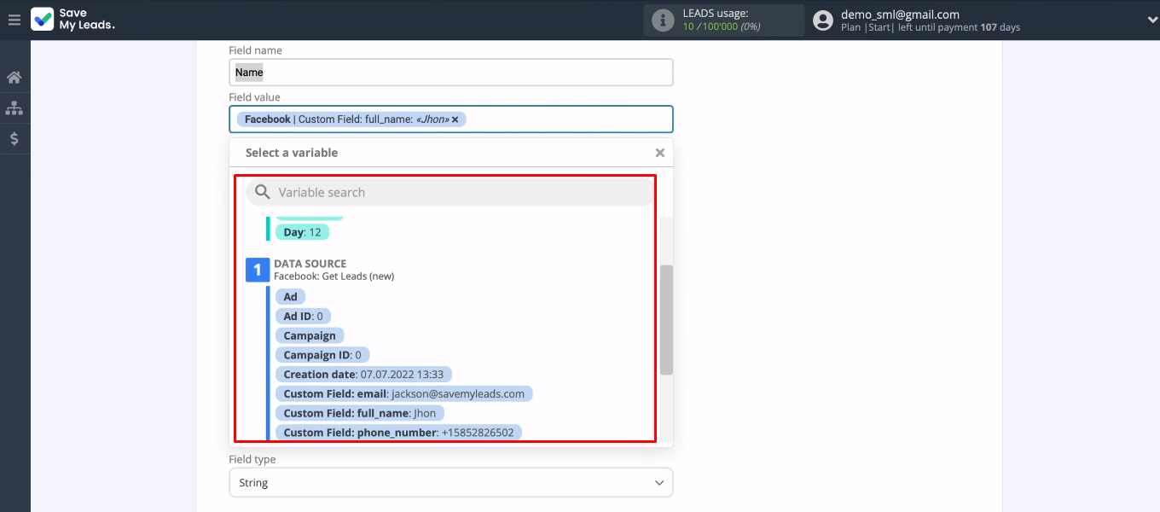Close the Select a variable panel
Screen dimensions: 1160x512
tap(659, 153)
